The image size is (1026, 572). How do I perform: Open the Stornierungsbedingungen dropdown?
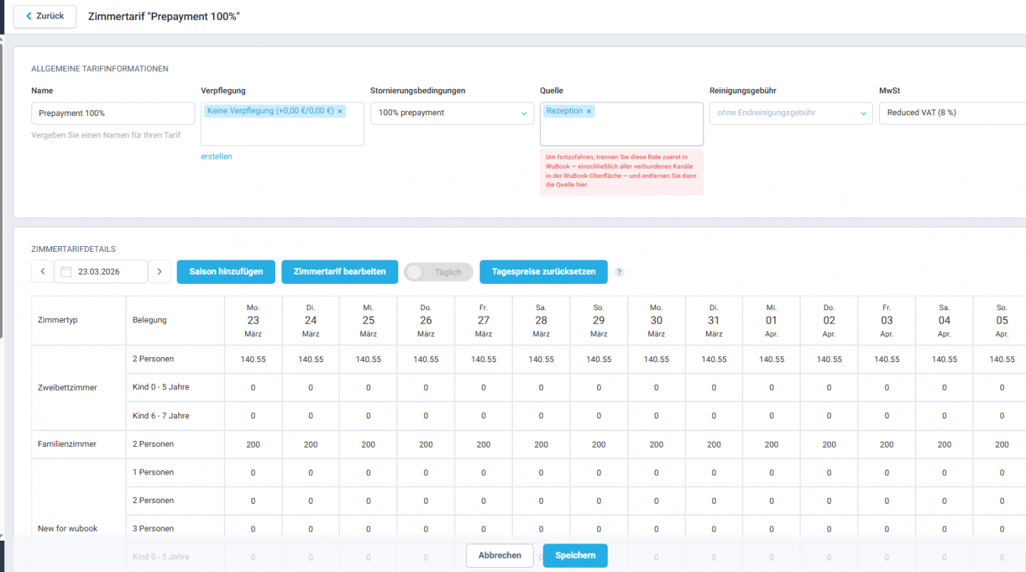click(x=452, y=113)
